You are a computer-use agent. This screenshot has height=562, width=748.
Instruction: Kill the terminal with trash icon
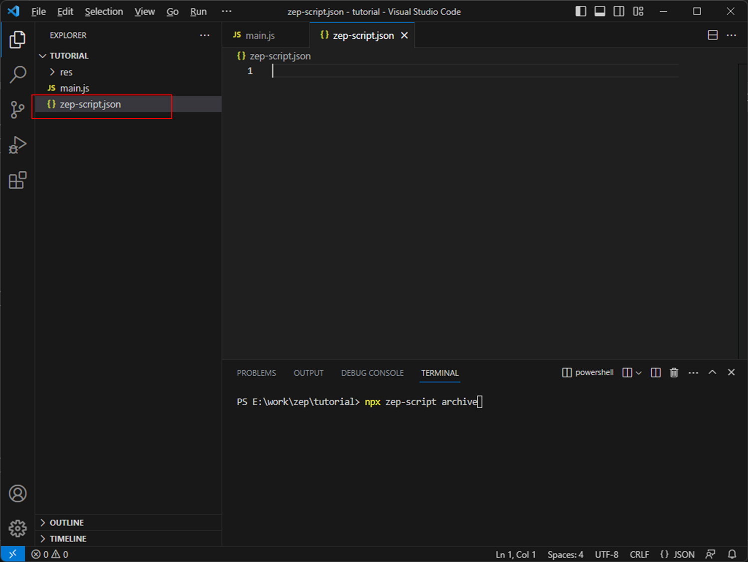(x=674, y=373)
